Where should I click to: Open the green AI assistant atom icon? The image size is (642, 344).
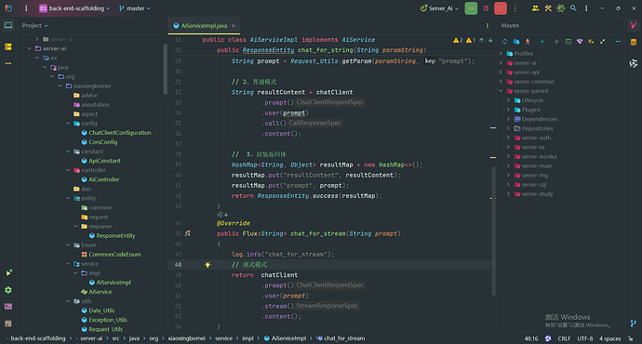pyautogui.click(x=560, y=8)
